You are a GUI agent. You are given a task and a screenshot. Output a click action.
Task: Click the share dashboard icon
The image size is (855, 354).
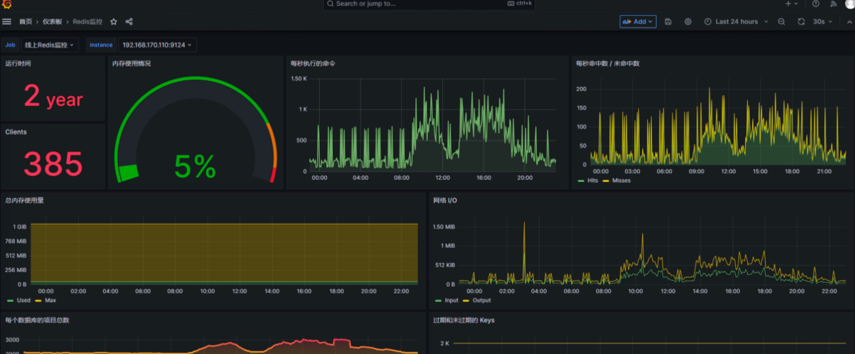pos(129,22)
